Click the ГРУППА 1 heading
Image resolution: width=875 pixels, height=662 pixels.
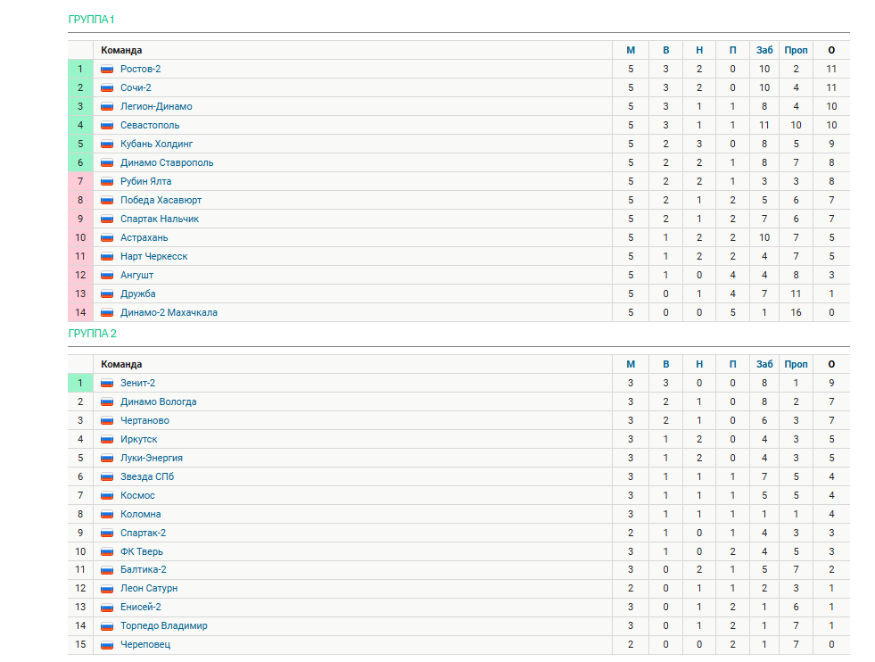coord(91,20)
